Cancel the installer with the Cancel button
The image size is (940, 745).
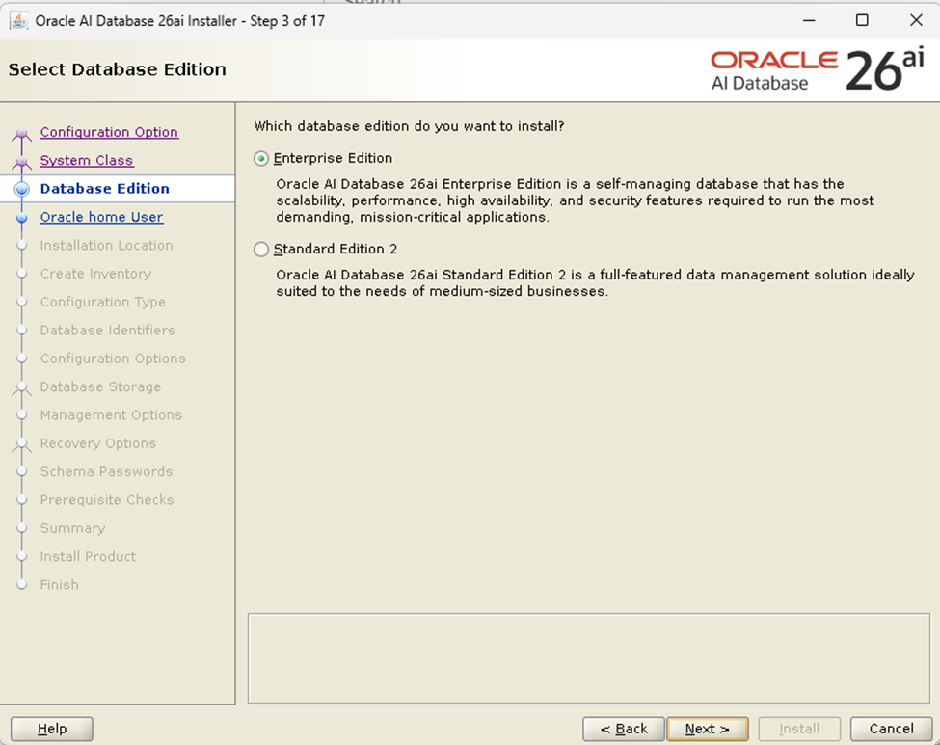tap(892, 729)
